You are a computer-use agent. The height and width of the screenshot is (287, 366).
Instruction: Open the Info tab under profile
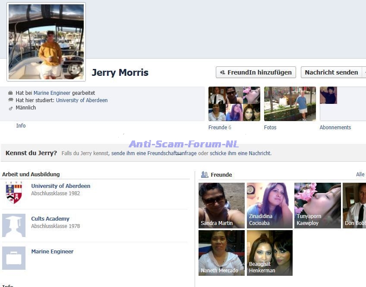pos(21,126)
